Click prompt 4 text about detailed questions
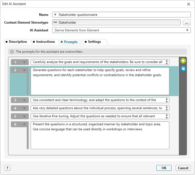195x175 pixels. pyautogui.click(x=97, y=108)
